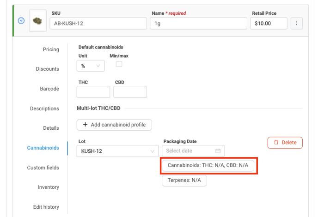Click the Add cannabinoid profile button
318x217 pixels.
pyautogui.click(x=114, y=125)
